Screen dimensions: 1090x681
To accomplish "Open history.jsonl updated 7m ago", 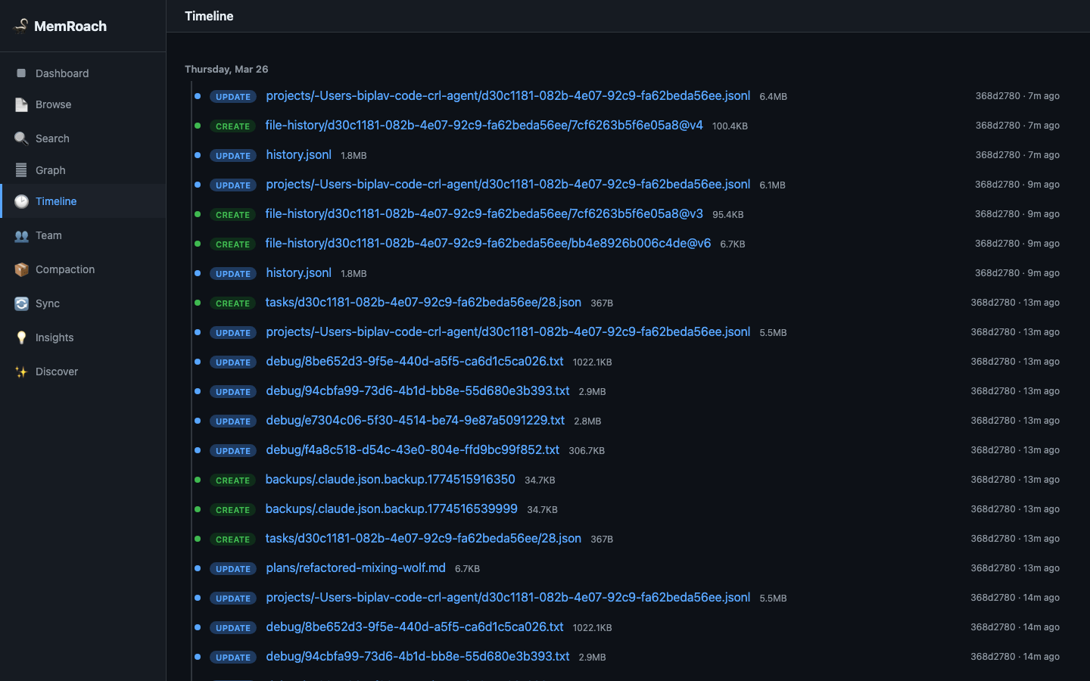I will (298, 155).
